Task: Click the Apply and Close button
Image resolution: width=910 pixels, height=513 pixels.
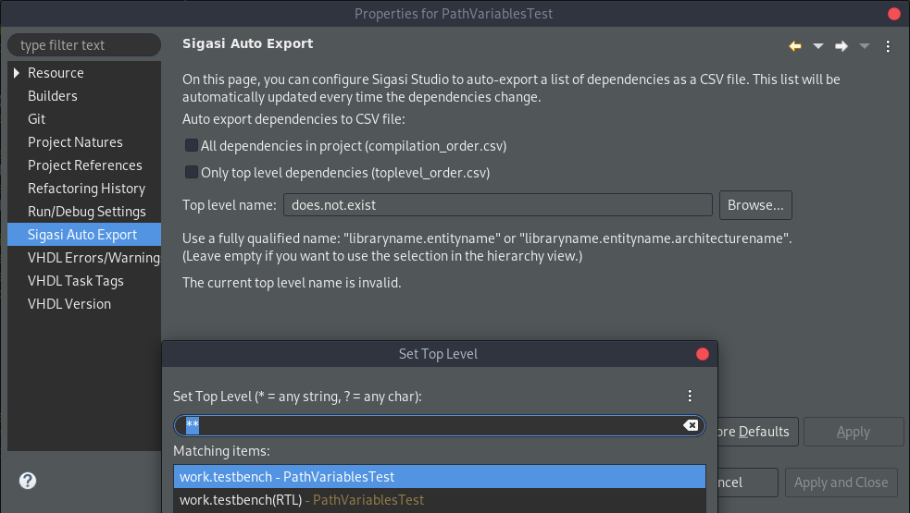Action: click(841, 482)
